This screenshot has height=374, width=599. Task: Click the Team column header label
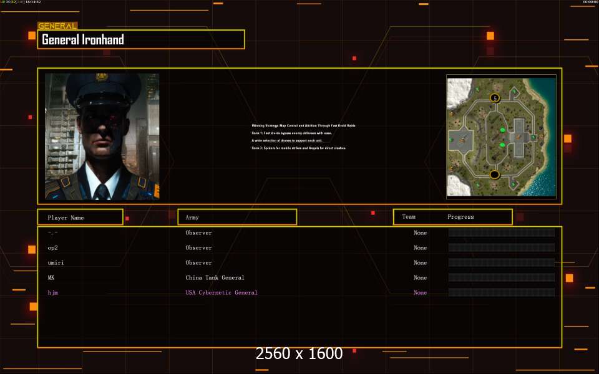[409, 217]
